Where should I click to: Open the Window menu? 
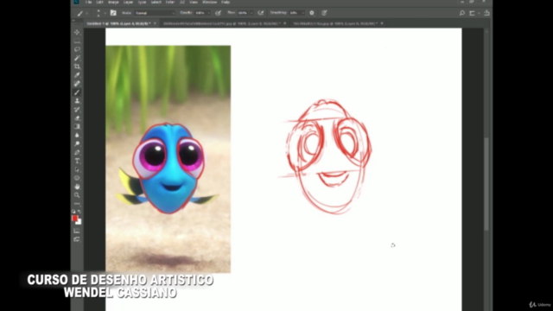pos(209,2)
